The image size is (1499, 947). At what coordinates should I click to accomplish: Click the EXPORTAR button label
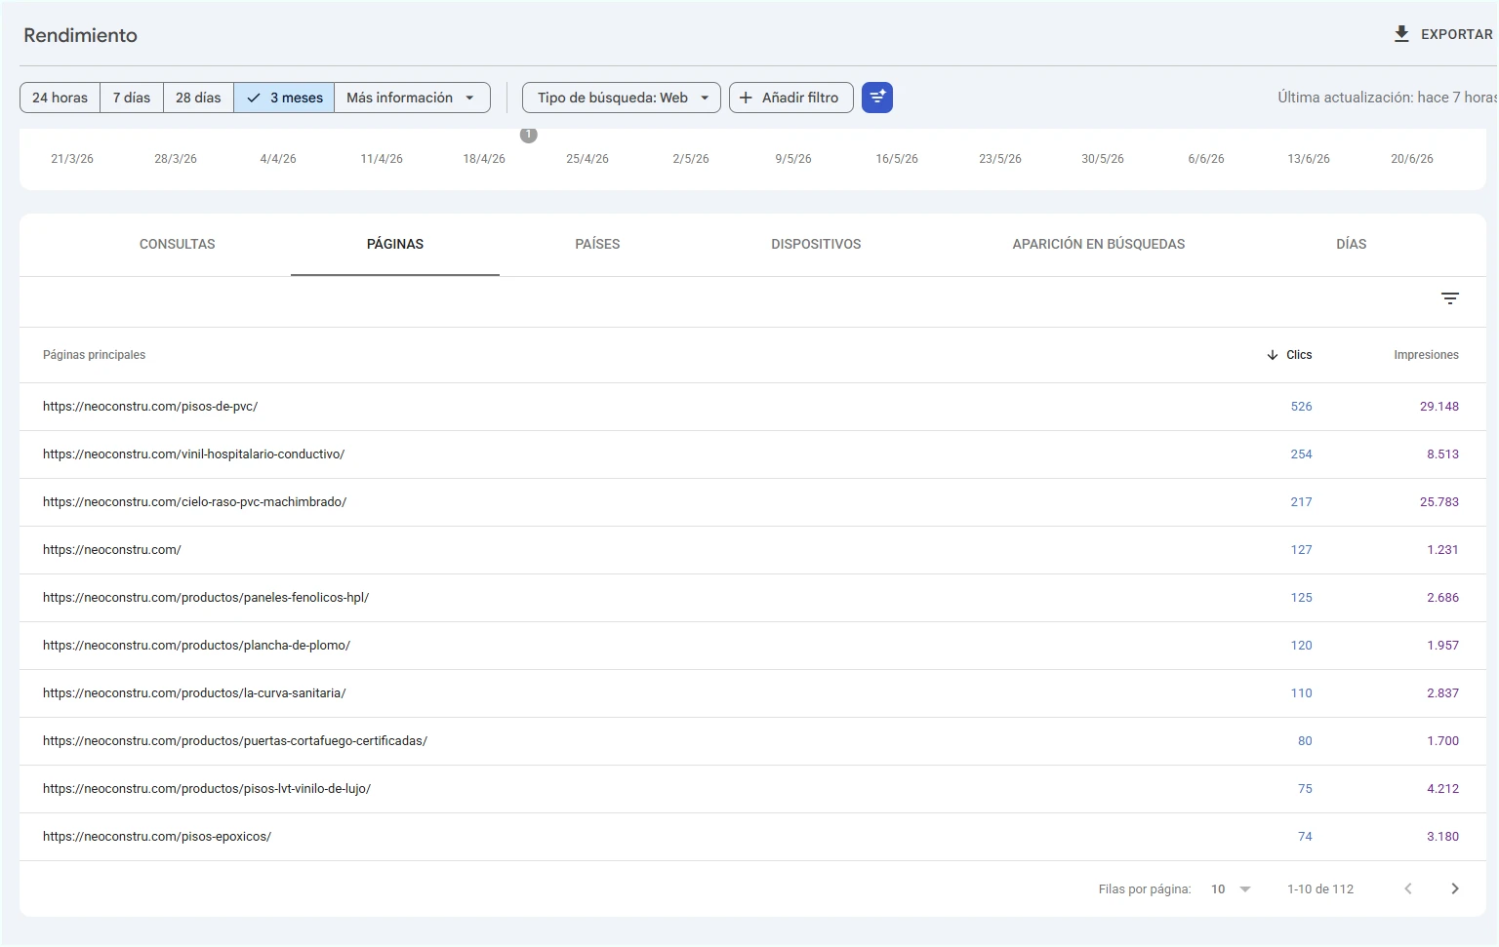click(x=1456, y=34)
